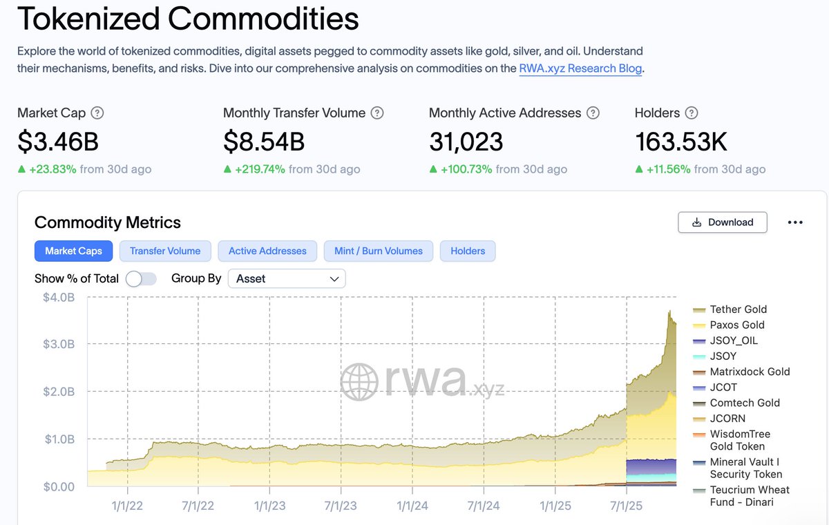Click the $8.54B transfer volume value
The height and width of the screenshot is (525, 829).
click(x=264, y=142)
